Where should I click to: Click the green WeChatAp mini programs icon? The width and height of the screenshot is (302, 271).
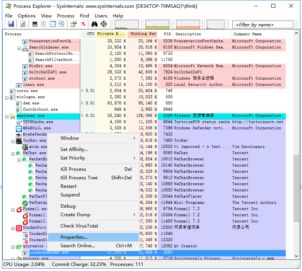[25, 203]
